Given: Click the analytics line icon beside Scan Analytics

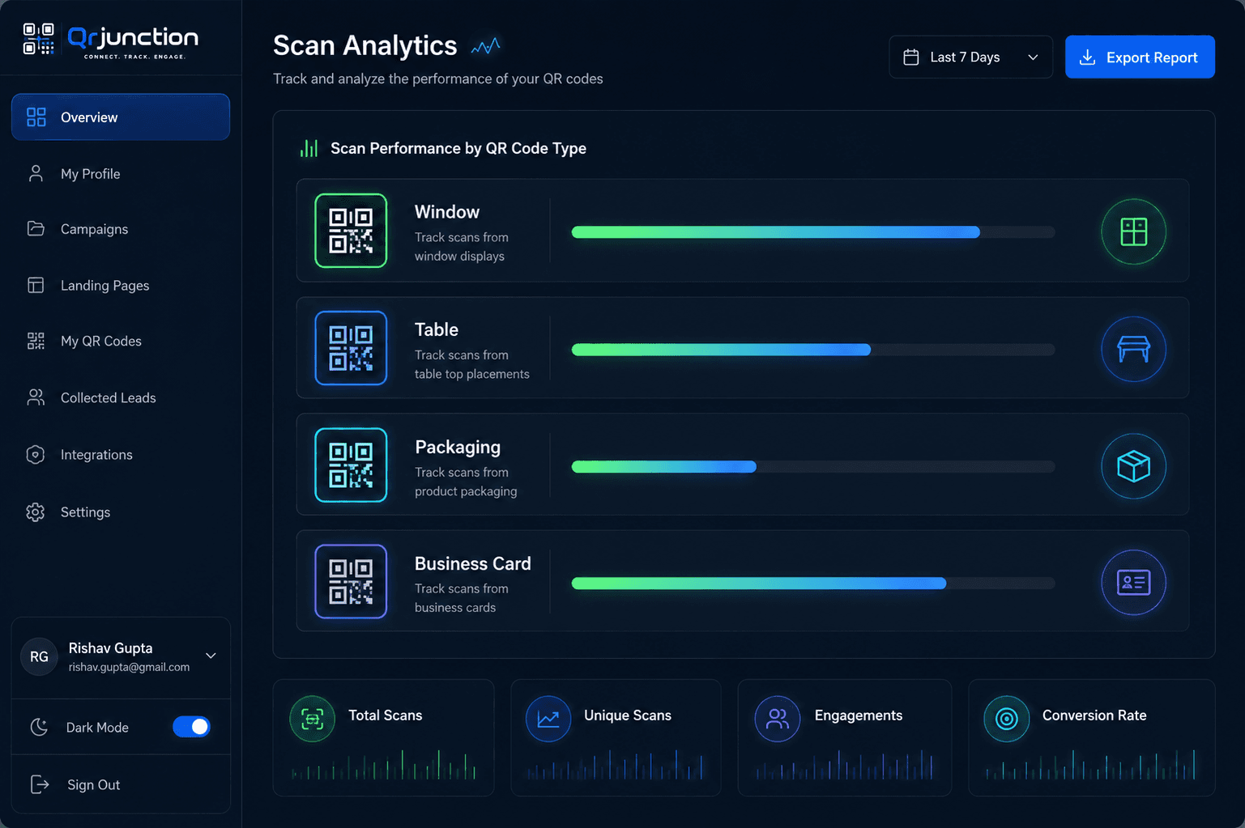Looking at the screenshot, I should [485, 46].
